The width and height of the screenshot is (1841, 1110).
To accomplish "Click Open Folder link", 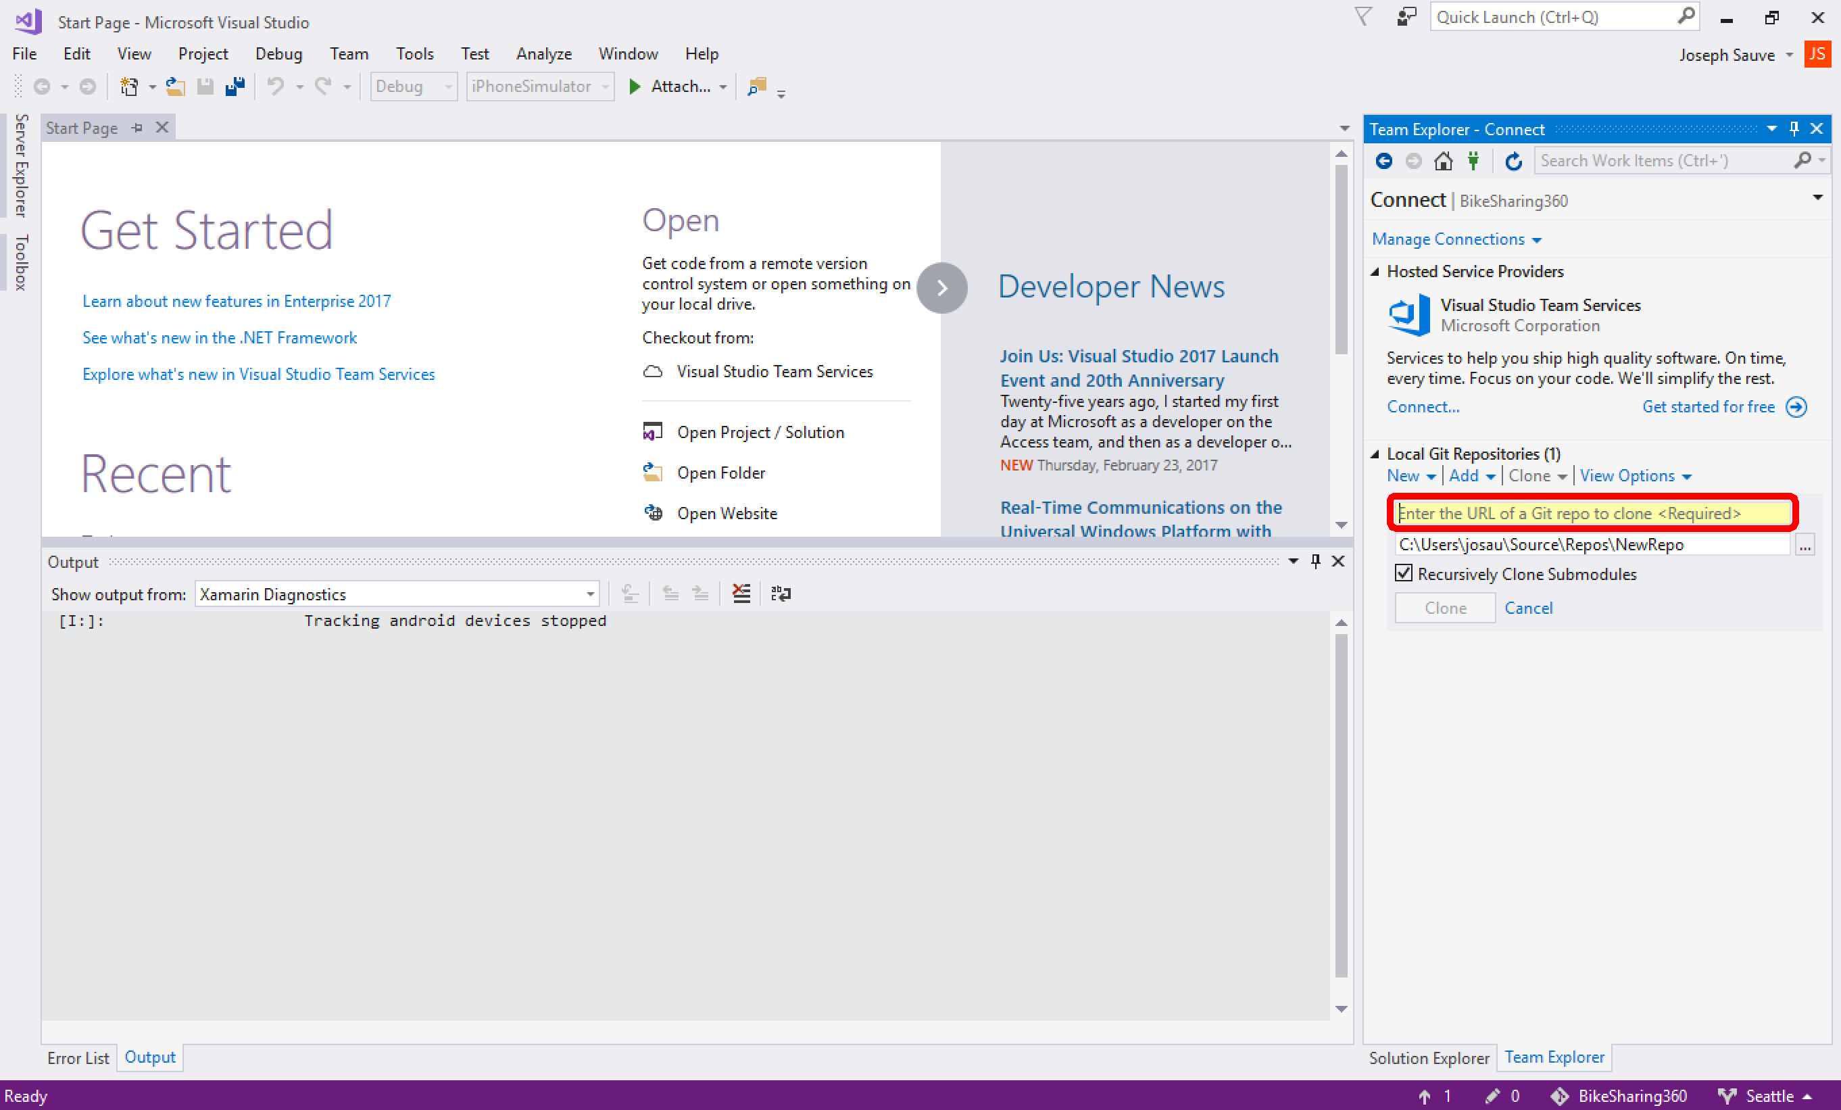I will (x=721, y=473).
